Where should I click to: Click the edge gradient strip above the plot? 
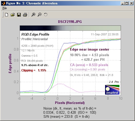click(70, 28)
